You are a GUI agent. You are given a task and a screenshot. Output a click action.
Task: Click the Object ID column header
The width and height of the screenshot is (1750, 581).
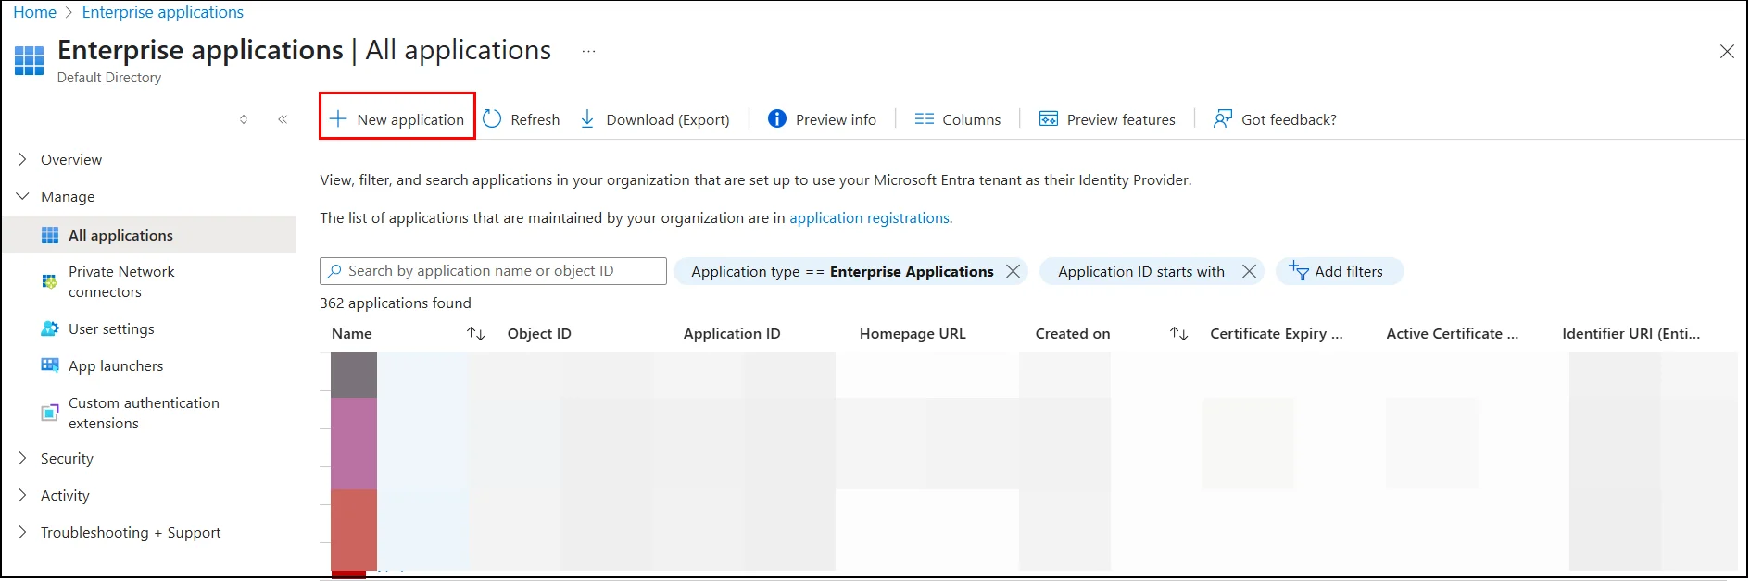[x=539, y=334]
